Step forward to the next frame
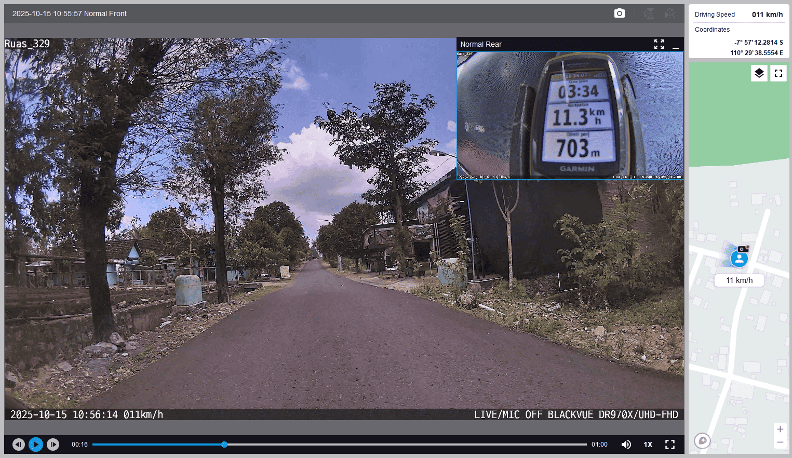792x458 pixels. (x=53, y=444)
